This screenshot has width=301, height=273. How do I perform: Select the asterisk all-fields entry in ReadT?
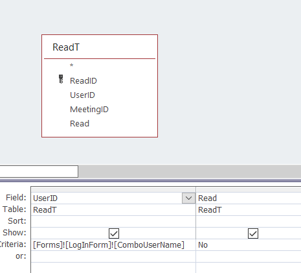72,65
